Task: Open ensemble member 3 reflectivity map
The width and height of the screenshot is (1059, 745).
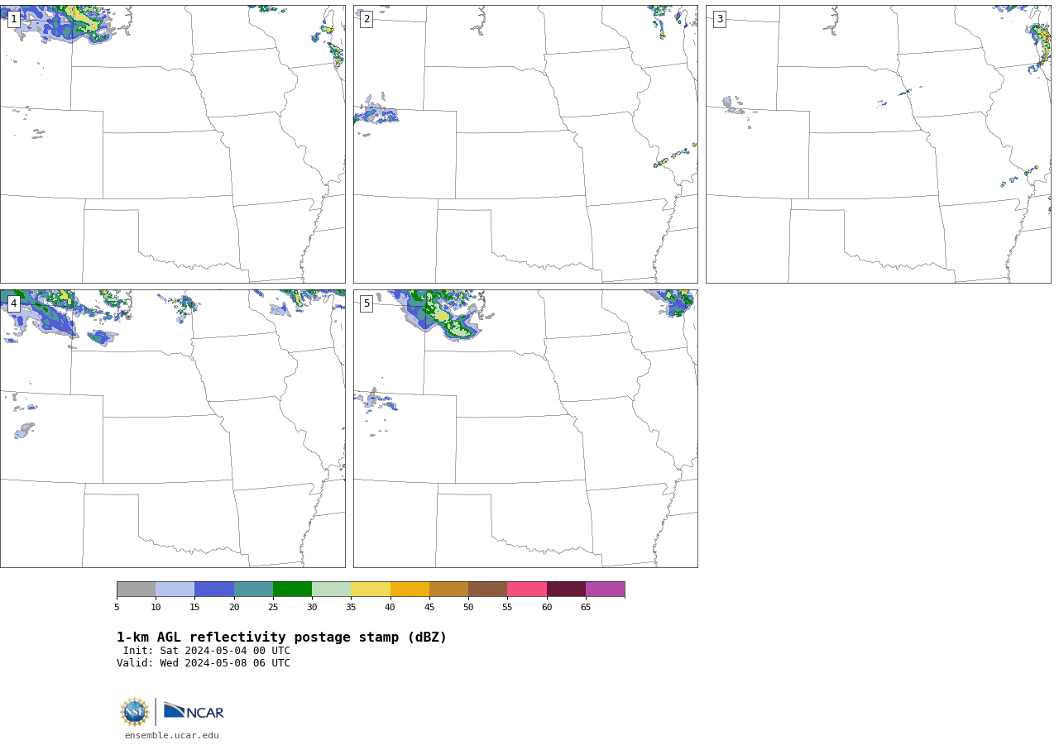Action: click(x=878, y=144)
